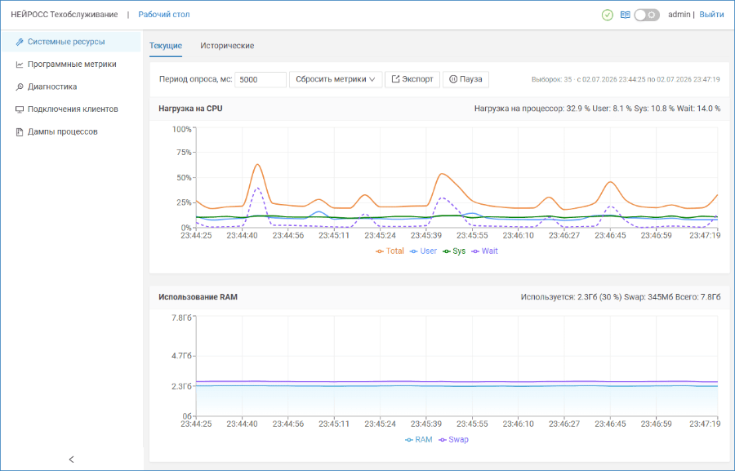Switch to the Исторические tab
The height and width of the screenshot is (471, 735).
[227, 46]
